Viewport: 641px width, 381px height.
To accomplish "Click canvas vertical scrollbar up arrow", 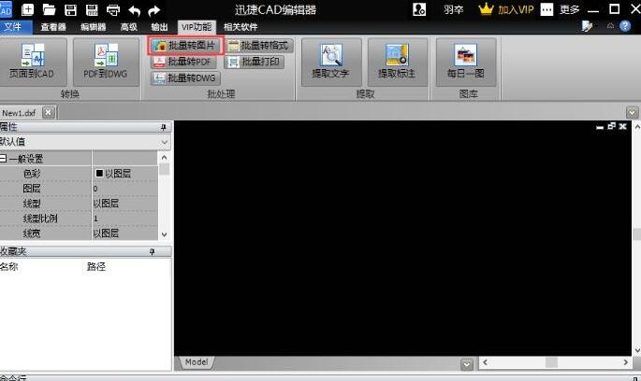I will [x=637, y=127].
